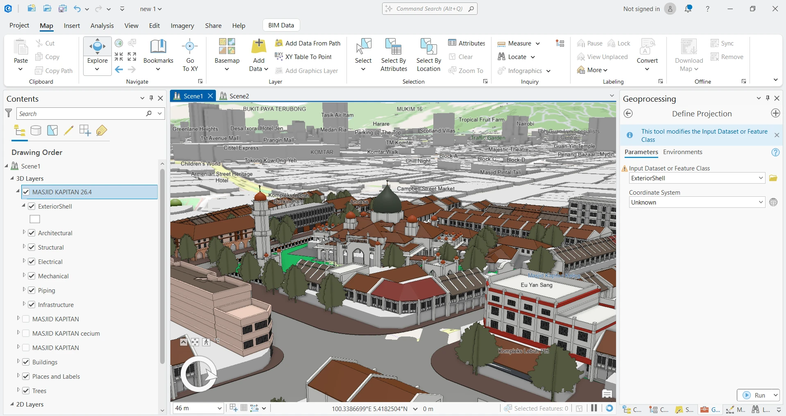786x416 pixels.
Task: Open the Imagery ribbon tab
Action: (182, 25)
